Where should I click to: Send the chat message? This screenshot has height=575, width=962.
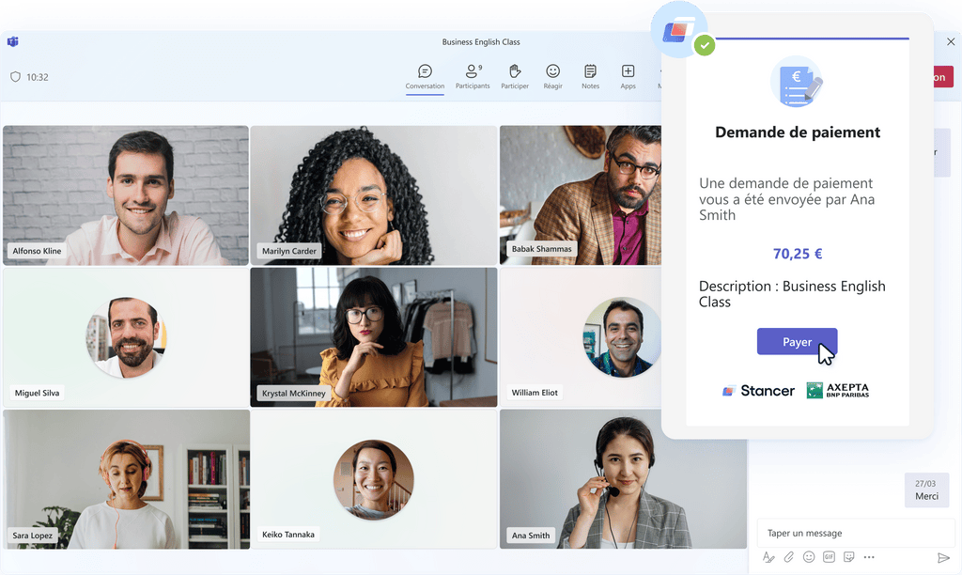943,557
